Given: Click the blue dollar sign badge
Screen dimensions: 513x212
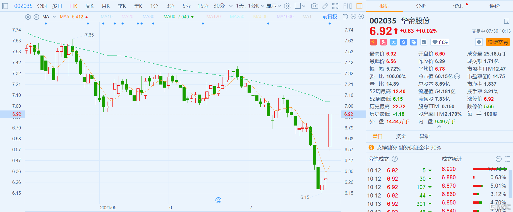Looking at the screenshot, I should 404,42.
